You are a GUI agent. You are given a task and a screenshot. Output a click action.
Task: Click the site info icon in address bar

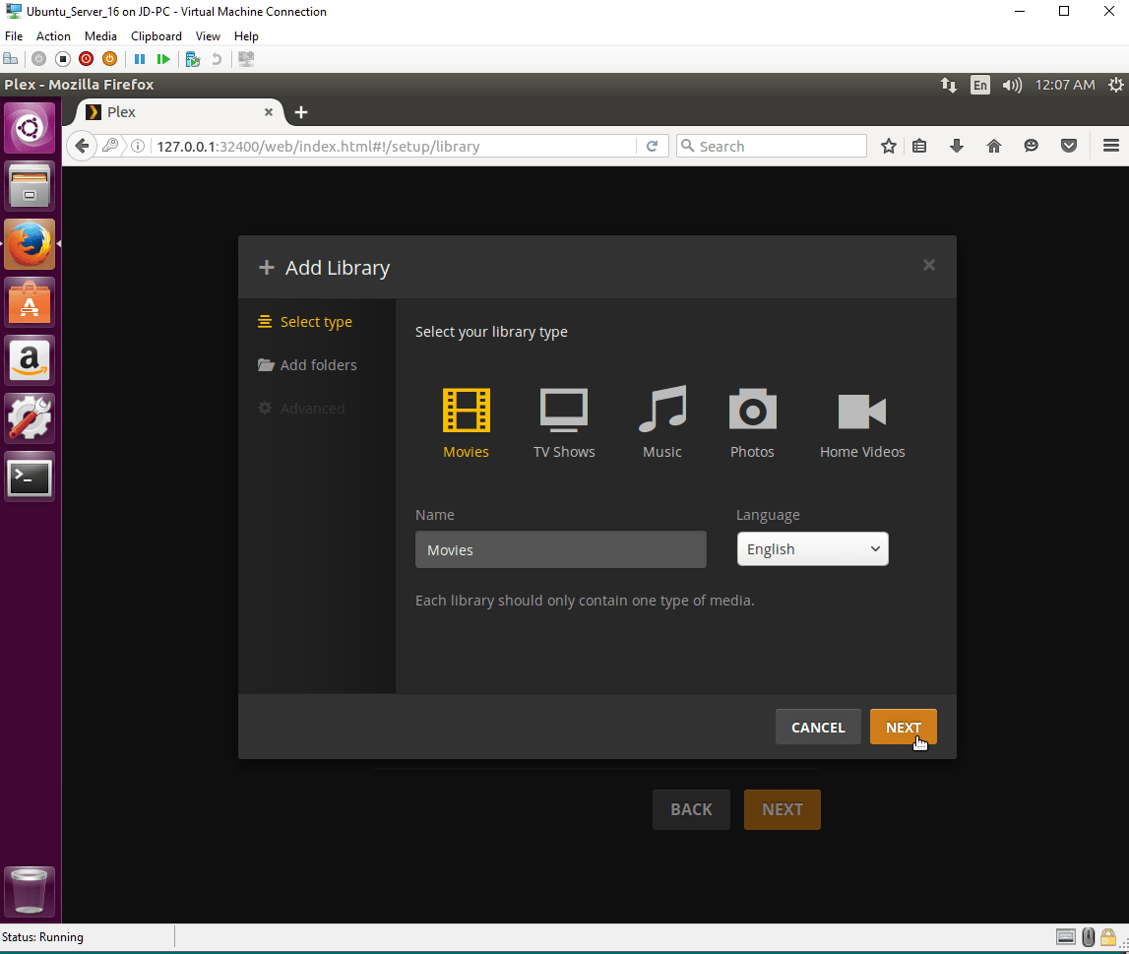(x=138, y=146)
